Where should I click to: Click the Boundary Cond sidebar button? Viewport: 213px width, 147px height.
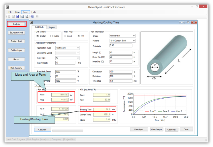(16, 33)
